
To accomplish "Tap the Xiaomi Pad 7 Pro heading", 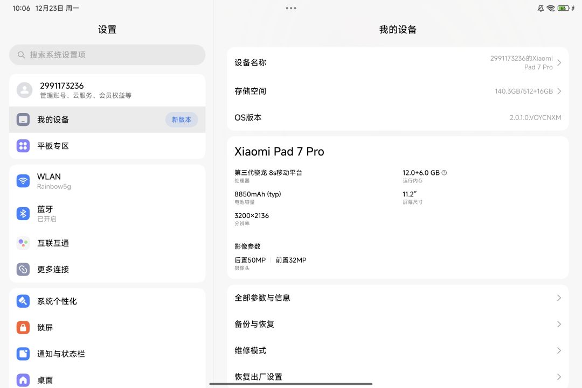I will [x=279, y=152].
